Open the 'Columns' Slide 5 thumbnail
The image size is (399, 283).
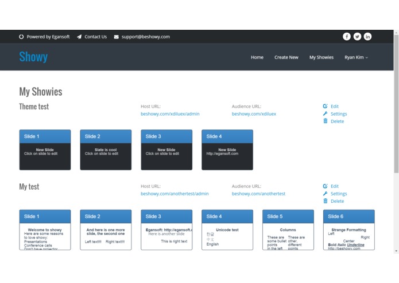tap(288, 230)
